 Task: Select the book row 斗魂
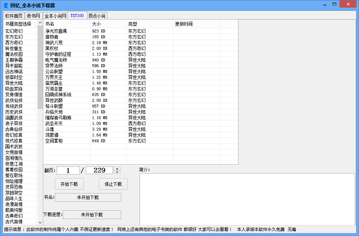click(x=141, y=129)
